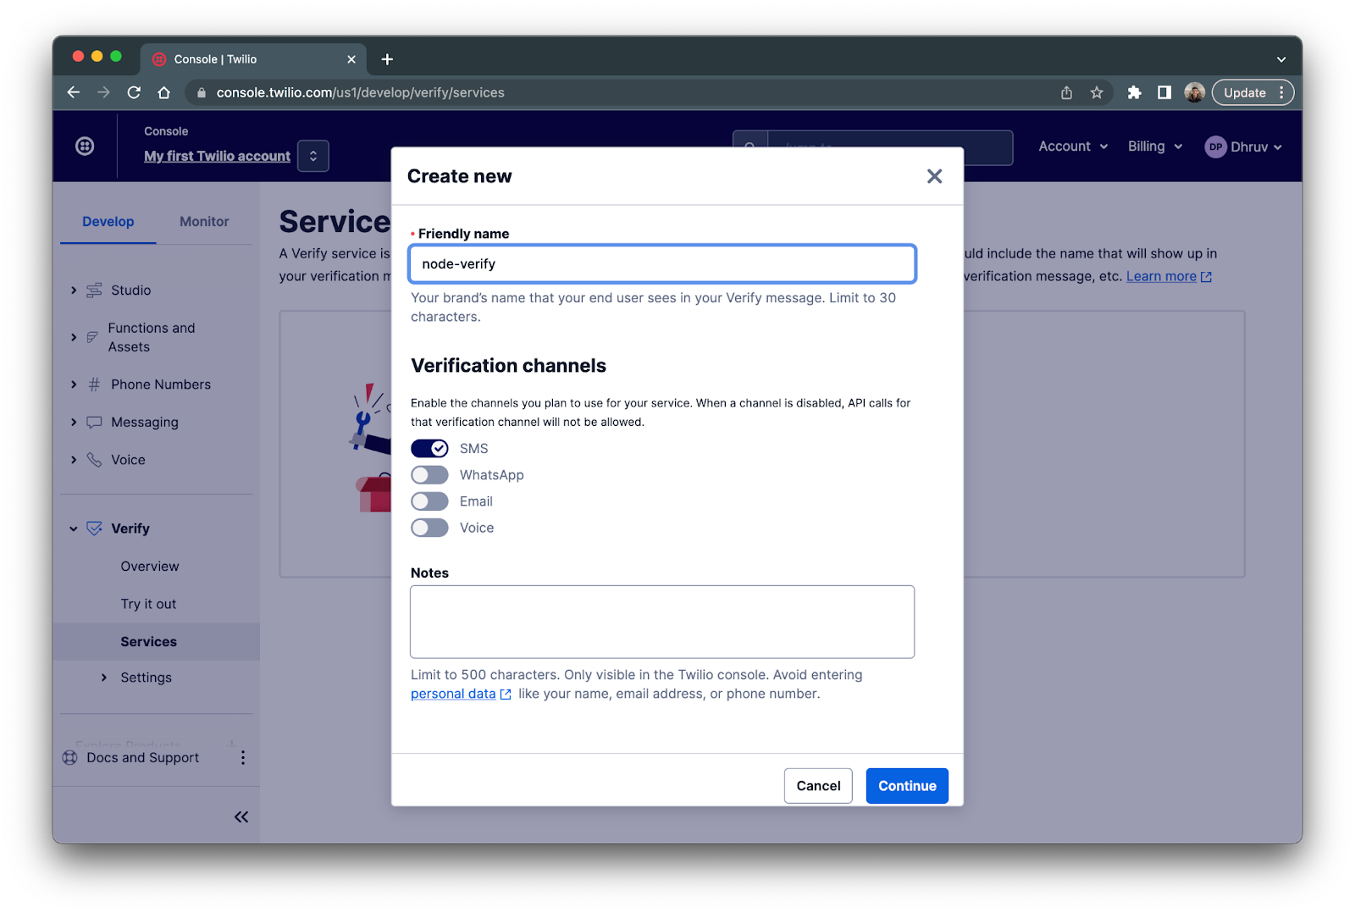Open the tab search chevron
The height and width of the screenshot is (913, 1355).
tap(1281, 59)
